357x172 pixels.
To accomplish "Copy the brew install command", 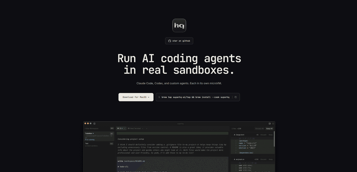I will 236,97.
